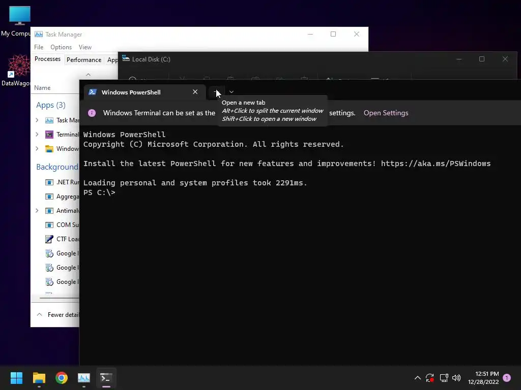Open the notification badge in tray
This screenshot has width=521, height=390.
507,378
